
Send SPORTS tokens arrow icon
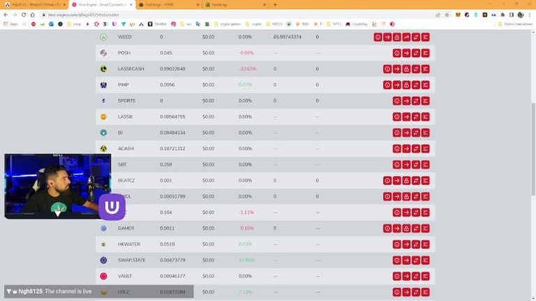[x=406, y=100]
